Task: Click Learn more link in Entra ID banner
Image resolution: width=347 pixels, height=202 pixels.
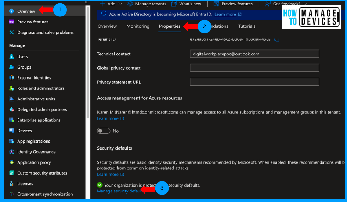Action: click(x=225, y=14)
